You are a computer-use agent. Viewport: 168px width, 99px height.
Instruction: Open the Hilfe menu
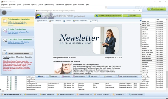pos(87,5)
